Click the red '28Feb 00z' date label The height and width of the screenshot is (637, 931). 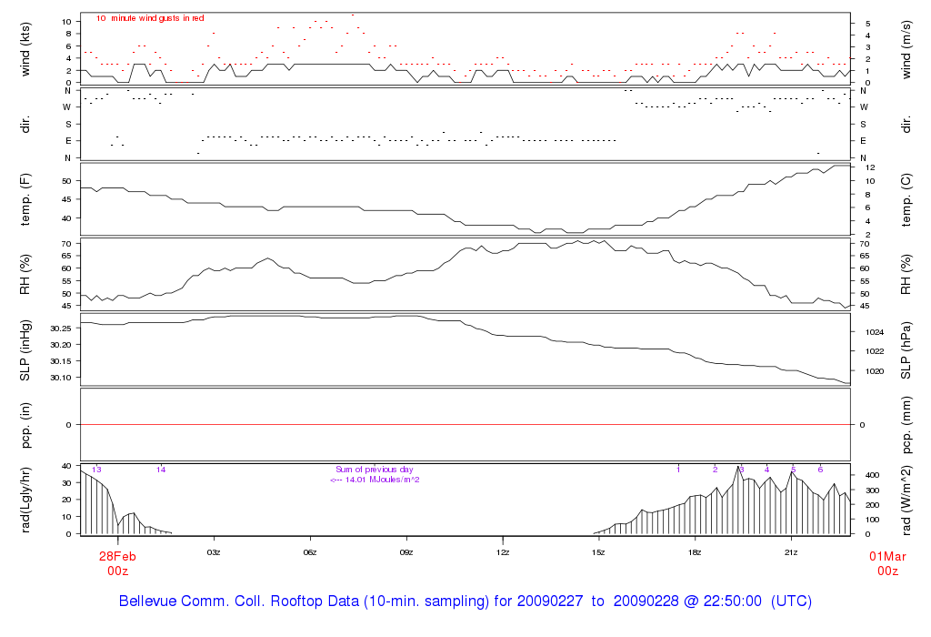pos(117,563)
